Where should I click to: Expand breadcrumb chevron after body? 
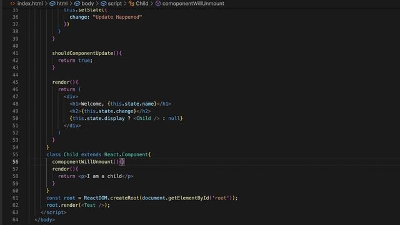(x=97, y=4)
